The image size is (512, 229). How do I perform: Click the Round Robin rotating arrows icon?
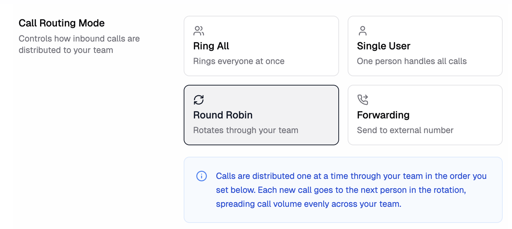pyautogui.click(x=199, y=100)
